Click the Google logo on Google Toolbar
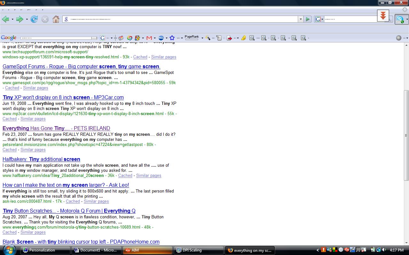Image resolution: width=409 pixels, height=255 pixels. (9, 38)
